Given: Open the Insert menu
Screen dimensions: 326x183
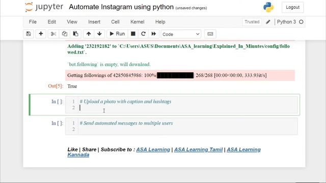Looking at the screenshot, I should [94, 22].
